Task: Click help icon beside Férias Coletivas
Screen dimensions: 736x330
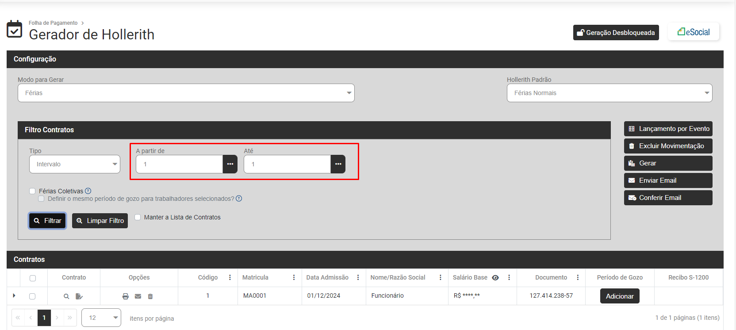Action: pos(88,191)
